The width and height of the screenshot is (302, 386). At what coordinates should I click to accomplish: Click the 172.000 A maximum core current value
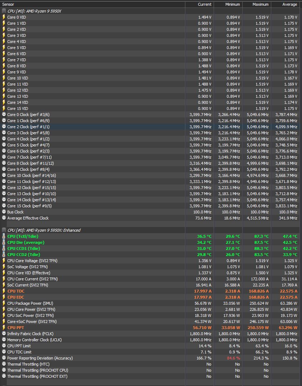(x=259, y=279)
